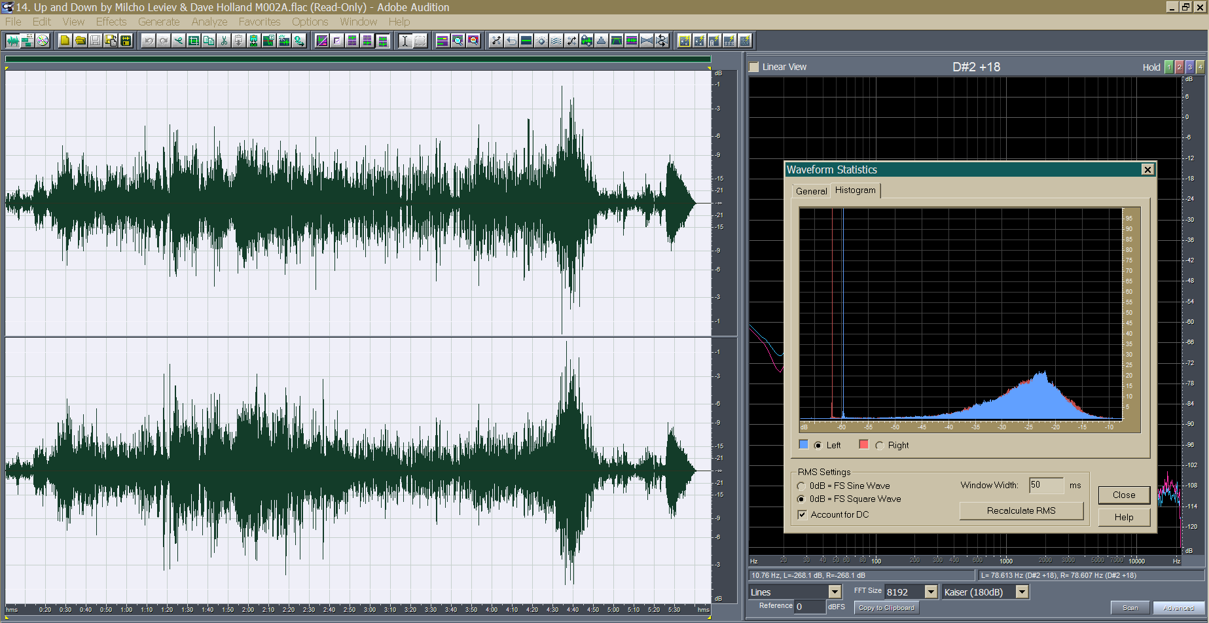This screenshot has width=1209, height=623.
Task: Select the Marquee Selection tool
Action: [x=420, y=41]
